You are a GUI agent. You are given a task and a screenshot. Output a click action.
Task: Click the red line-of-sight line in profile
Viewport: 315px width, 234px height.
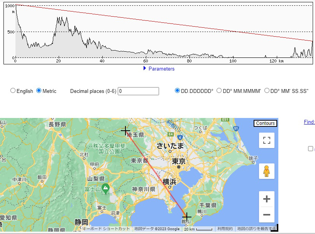164,23
